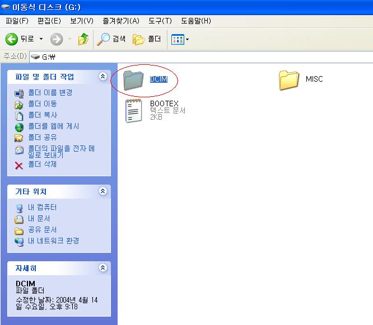Collapse the 기타 위치 panel

pos(102,191)
